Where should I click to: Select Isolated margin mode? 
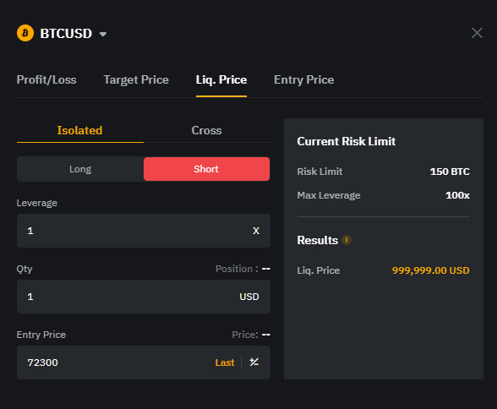tap(79, 130)
